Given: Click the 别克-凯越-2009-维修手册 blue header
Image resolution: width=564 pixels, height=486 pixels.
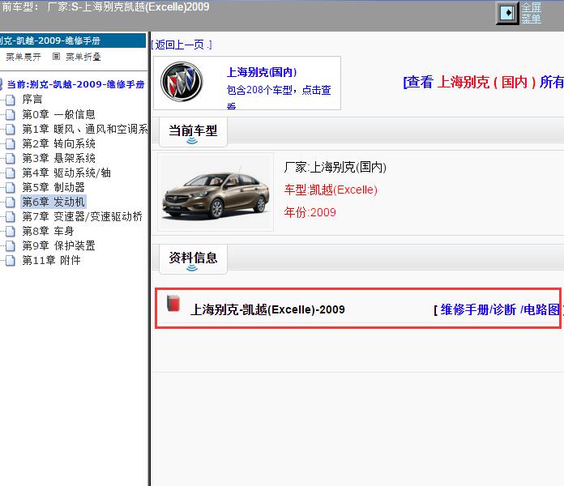Looking at the screenshot, I should pos(73,40).
